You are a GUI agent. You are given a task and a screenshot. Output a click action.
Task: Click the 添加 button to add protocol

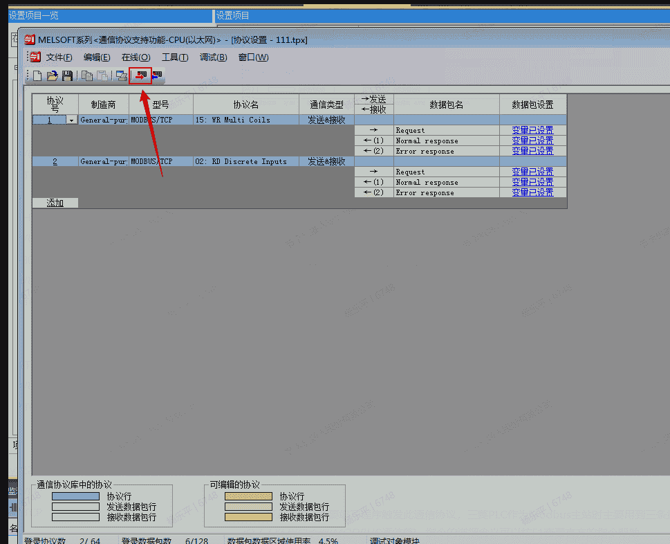pos(55,203)
